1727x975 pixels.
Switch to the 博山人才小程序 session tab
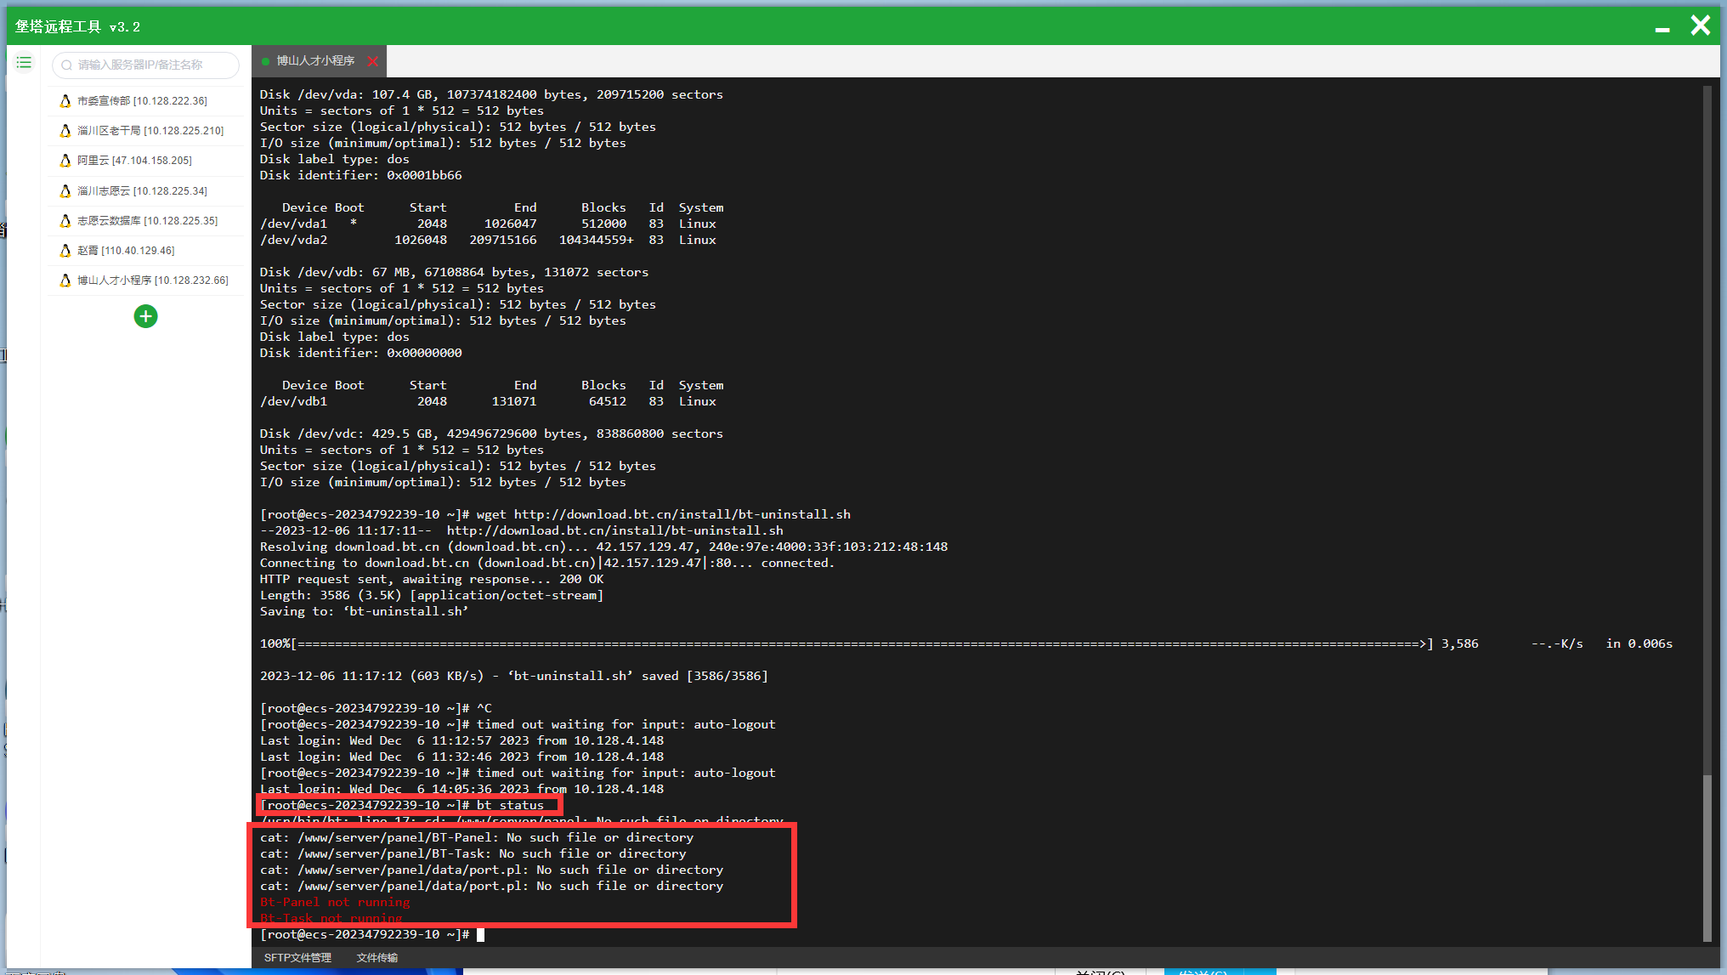[x=315, y=61]
